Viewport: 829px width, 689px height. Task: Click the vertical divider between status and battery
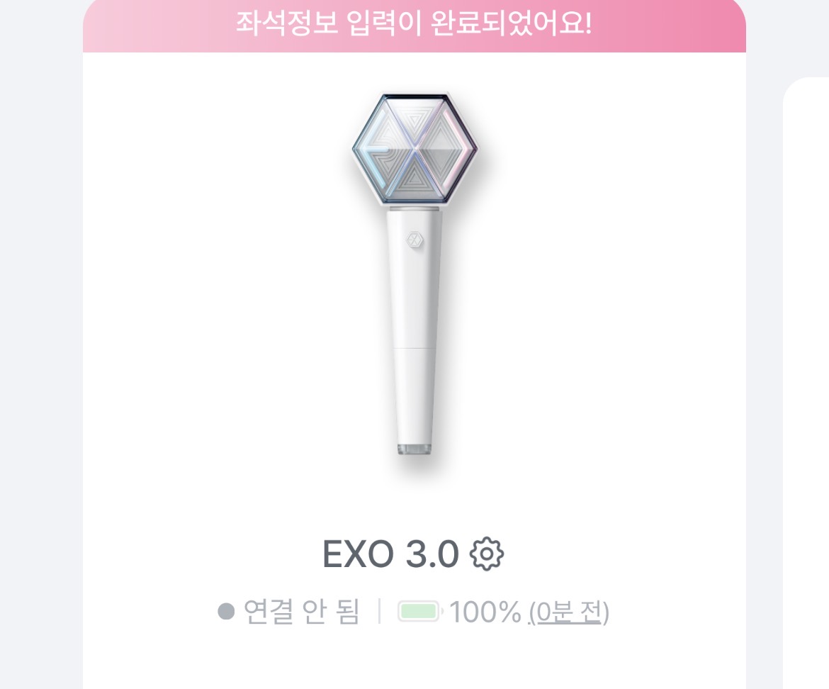pyautogui.click(x=379, y=611)
